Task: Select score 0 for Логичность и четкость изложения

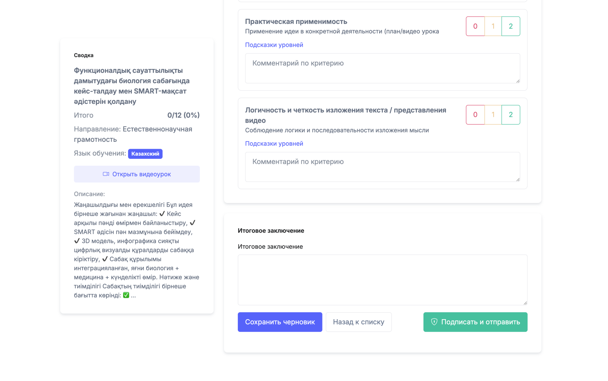Action: click(x=475, y=115)
